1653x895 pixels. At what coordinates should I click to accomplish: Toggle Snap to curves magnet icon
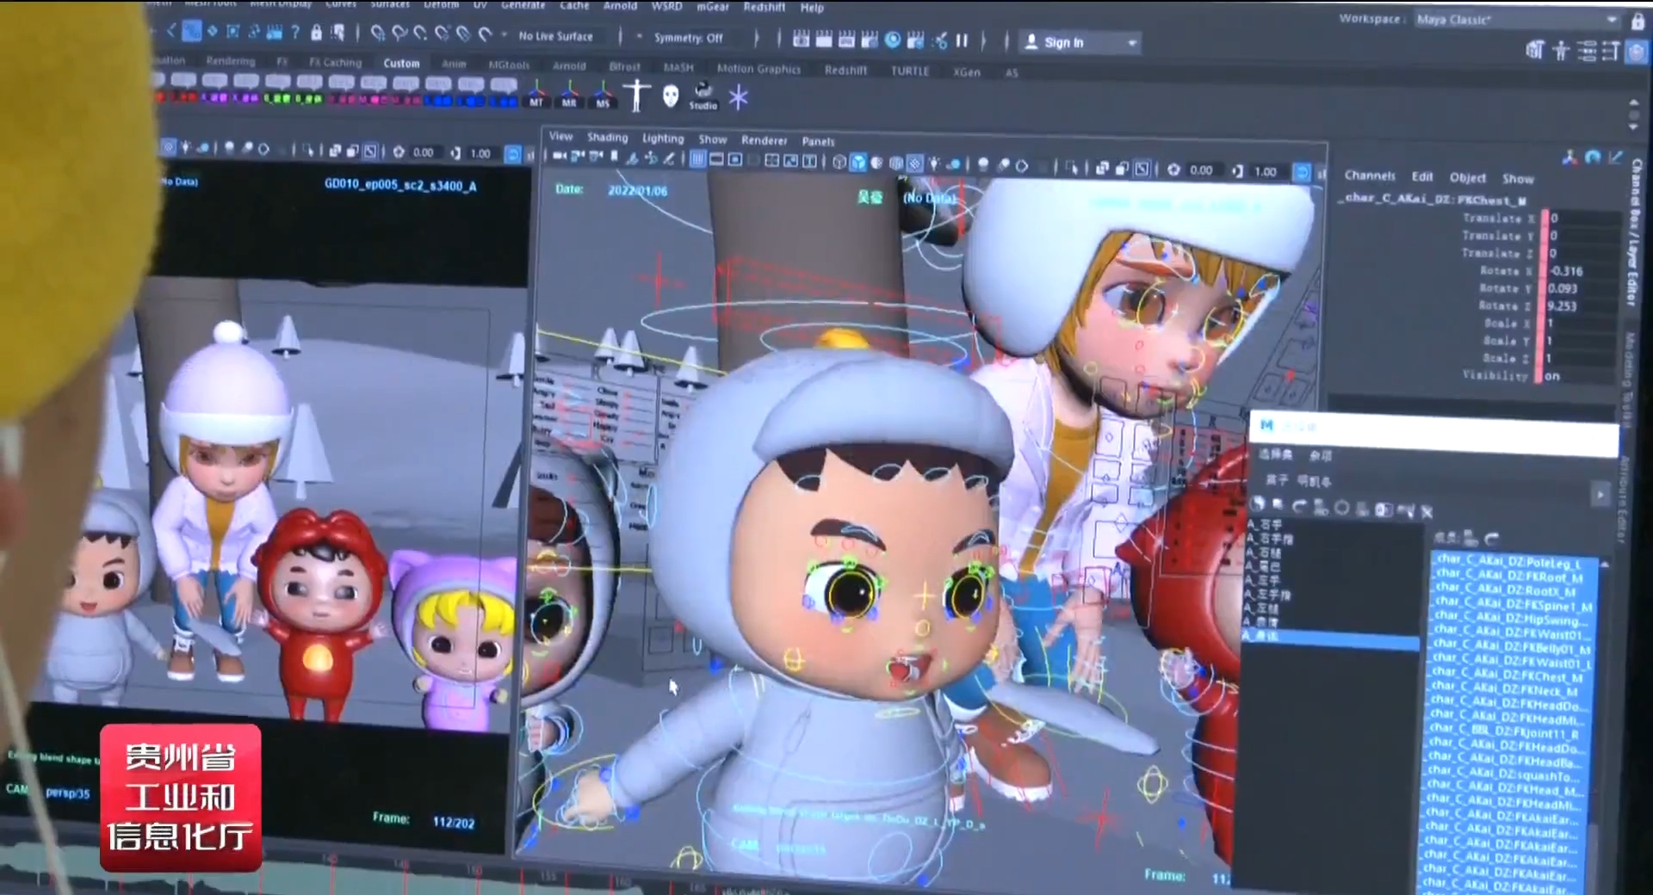(x=399, y=34)
